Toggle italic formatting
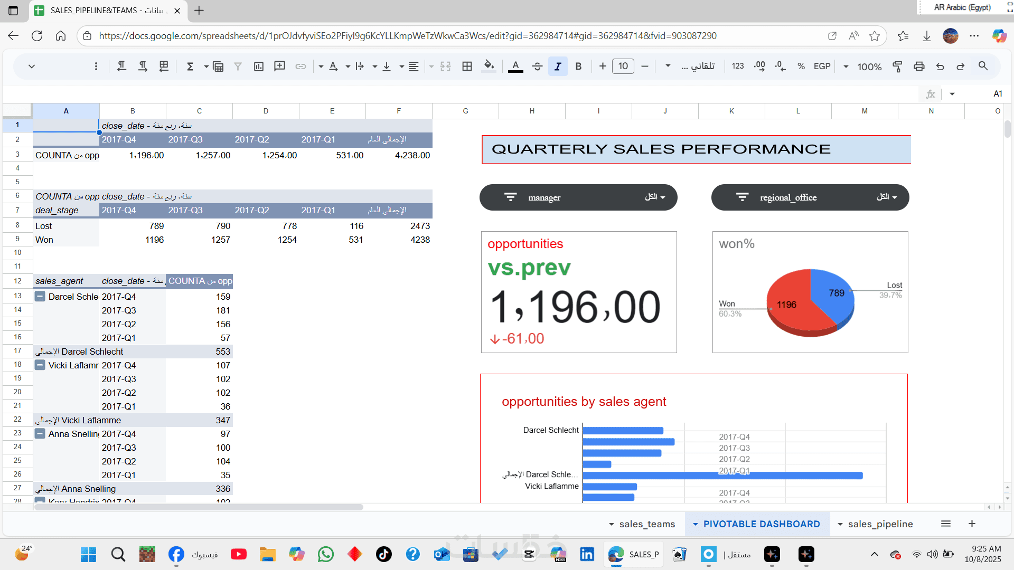Image resolution: width=1014 pixels, height=570 pixels. pyautogui.click(x=558, y=66)
